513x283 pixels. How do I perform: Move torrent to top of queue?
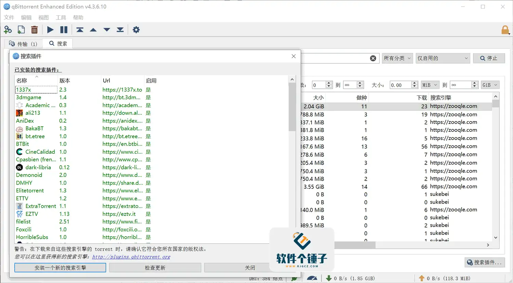click(x=80, y=30)
